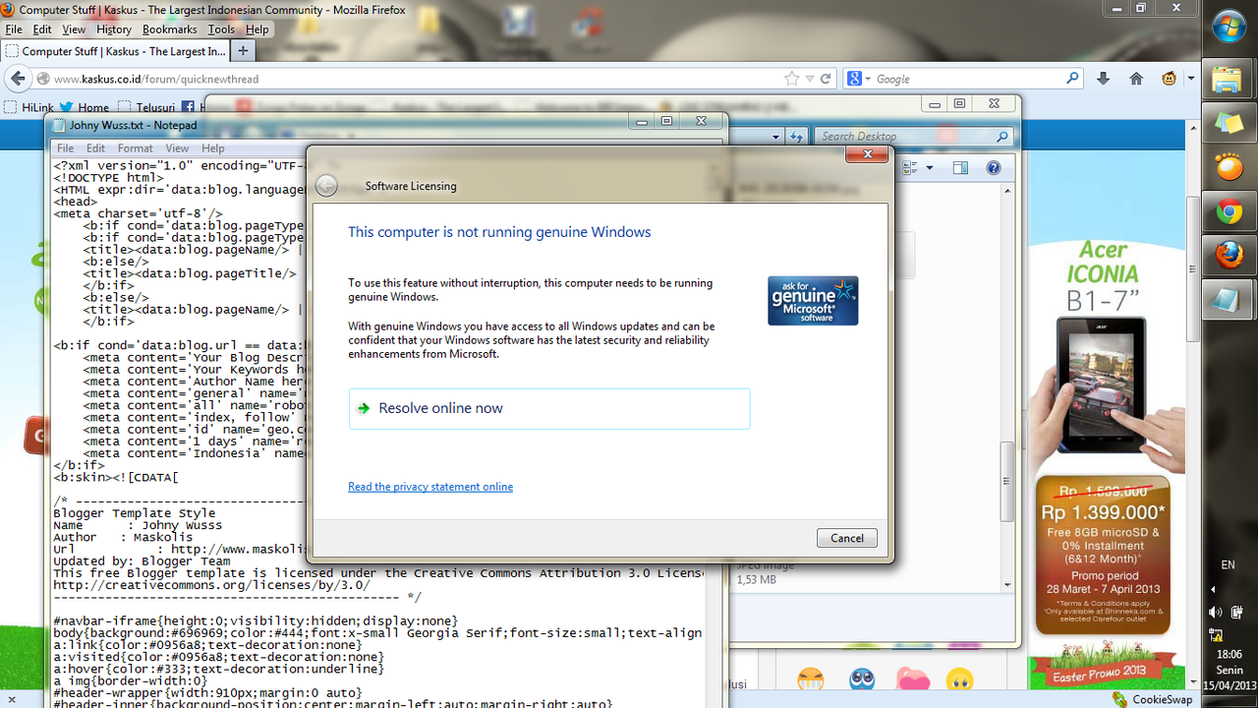Reload the page in Firefox
The width and height of the screenshot is (1258, 708).
tap(826, 79)
